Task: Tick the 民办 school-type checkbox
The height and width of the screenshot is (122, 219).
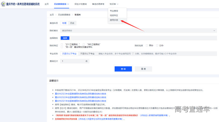Action: pos(147,45)
